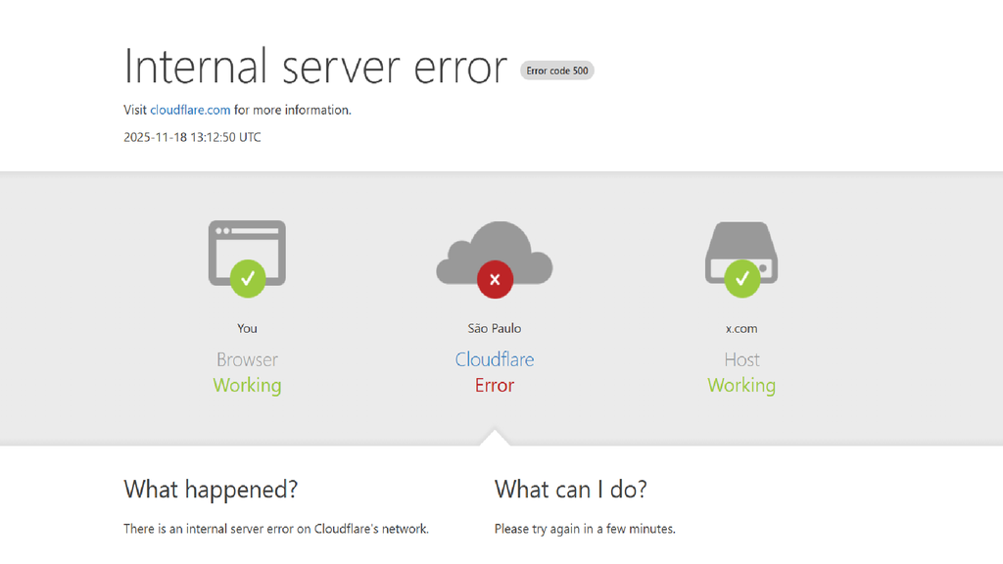Click the red Error status text
The height and width of the screenshot is (564, 1003).
[x=495, y=385]
